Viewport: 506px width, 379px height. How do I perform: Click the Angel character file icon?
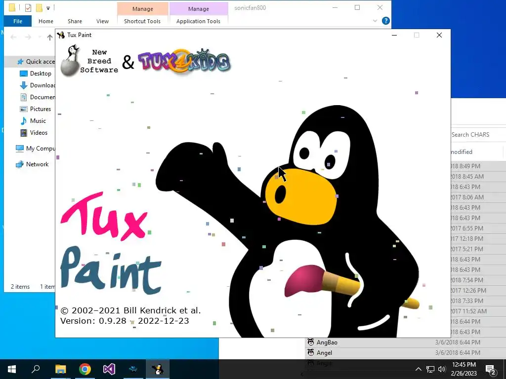tap(311, 352)
